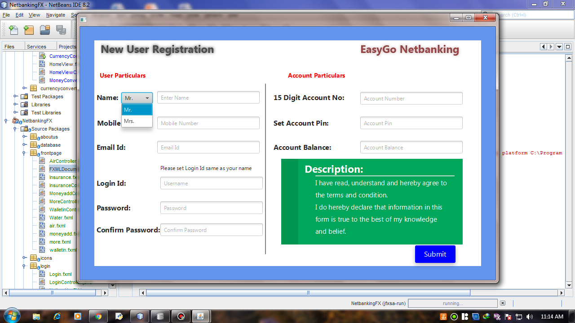Open Windows Media Player taskbar icon

point(78,316)
